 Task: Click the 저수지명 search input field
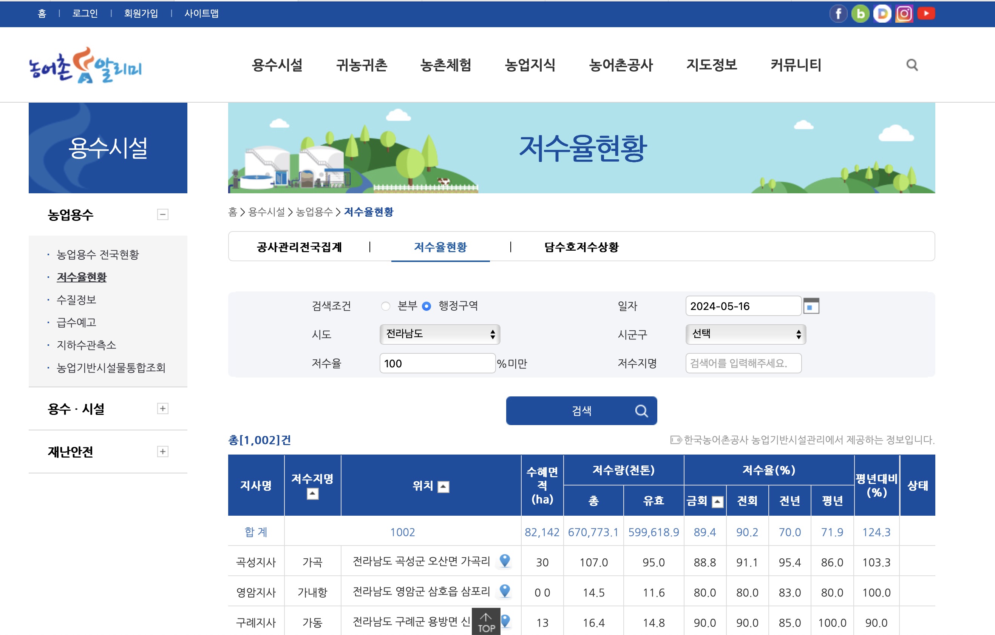click(743, 363)
